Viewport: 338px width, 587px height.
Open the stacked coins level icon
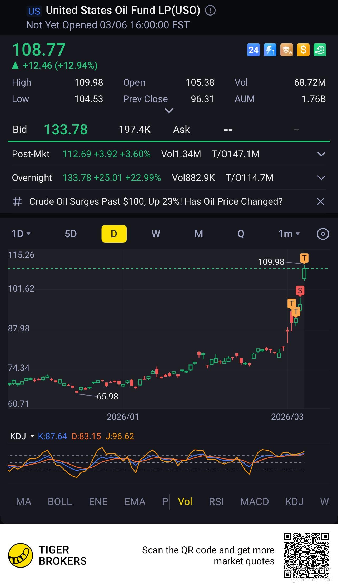click(x=287, y=50)
